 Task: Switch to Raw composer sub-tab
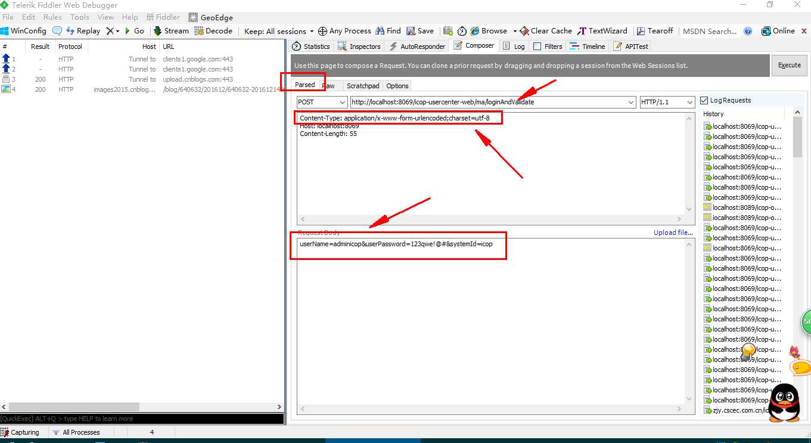coord(329,85)
